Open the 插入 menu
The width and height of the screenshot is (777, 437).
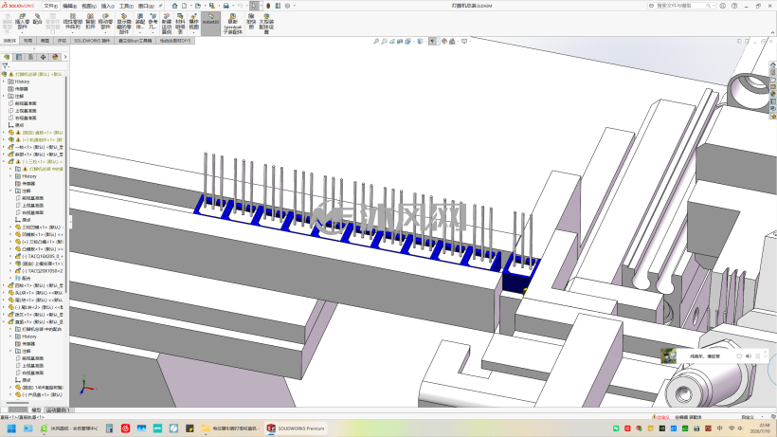pos(107,6)
